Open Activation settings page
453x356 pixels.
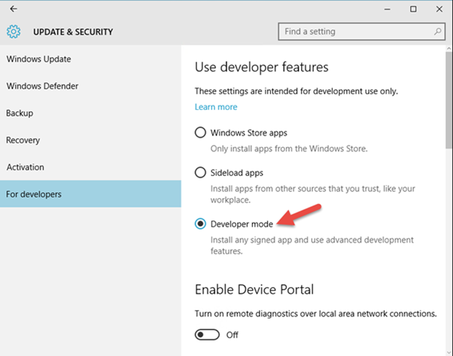pos(91,167)
